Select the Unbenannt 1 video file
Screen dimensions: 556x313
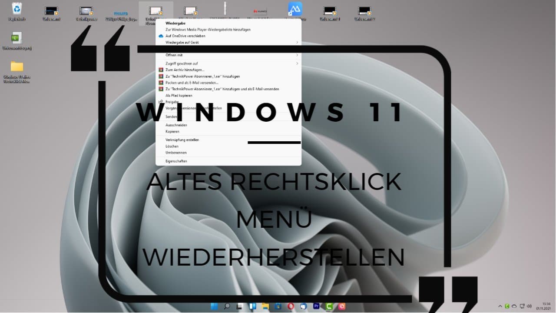(x=330, y=12)
